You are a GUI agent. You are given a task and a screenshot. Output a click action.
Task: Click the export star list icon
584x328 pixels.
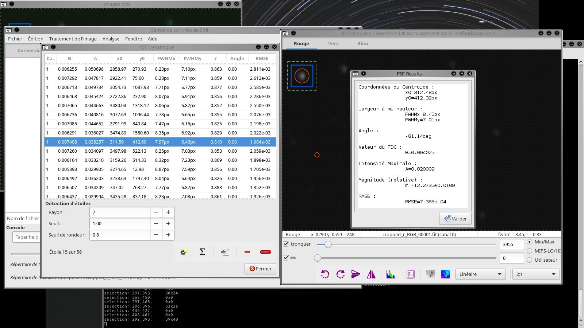pos(225,252)
